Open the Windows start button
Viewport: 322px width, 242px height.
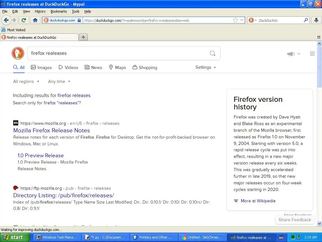tap(15, 238)
